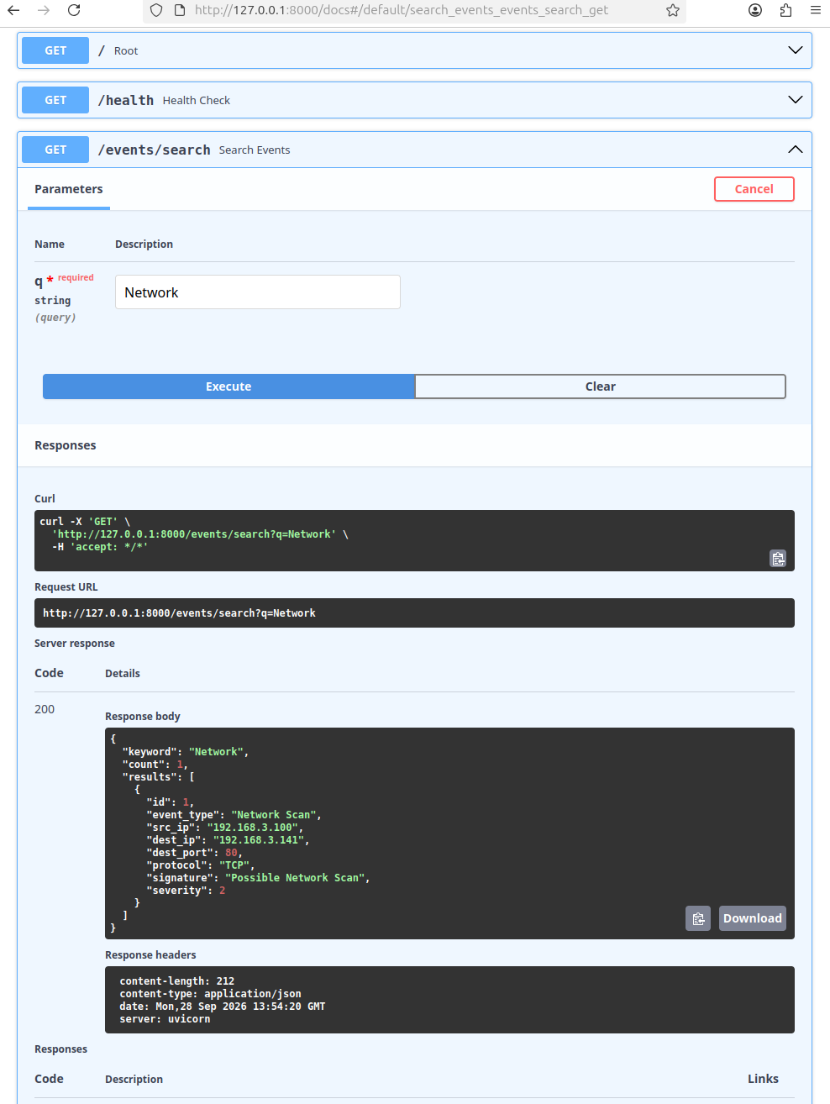Click the /health path text
The image size is (830, 1104).
[126, 100]
